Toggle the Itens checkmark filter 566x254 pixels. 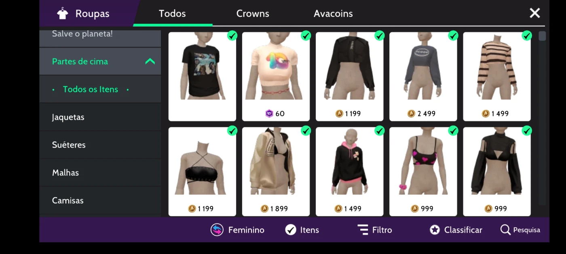coord(291,230)
